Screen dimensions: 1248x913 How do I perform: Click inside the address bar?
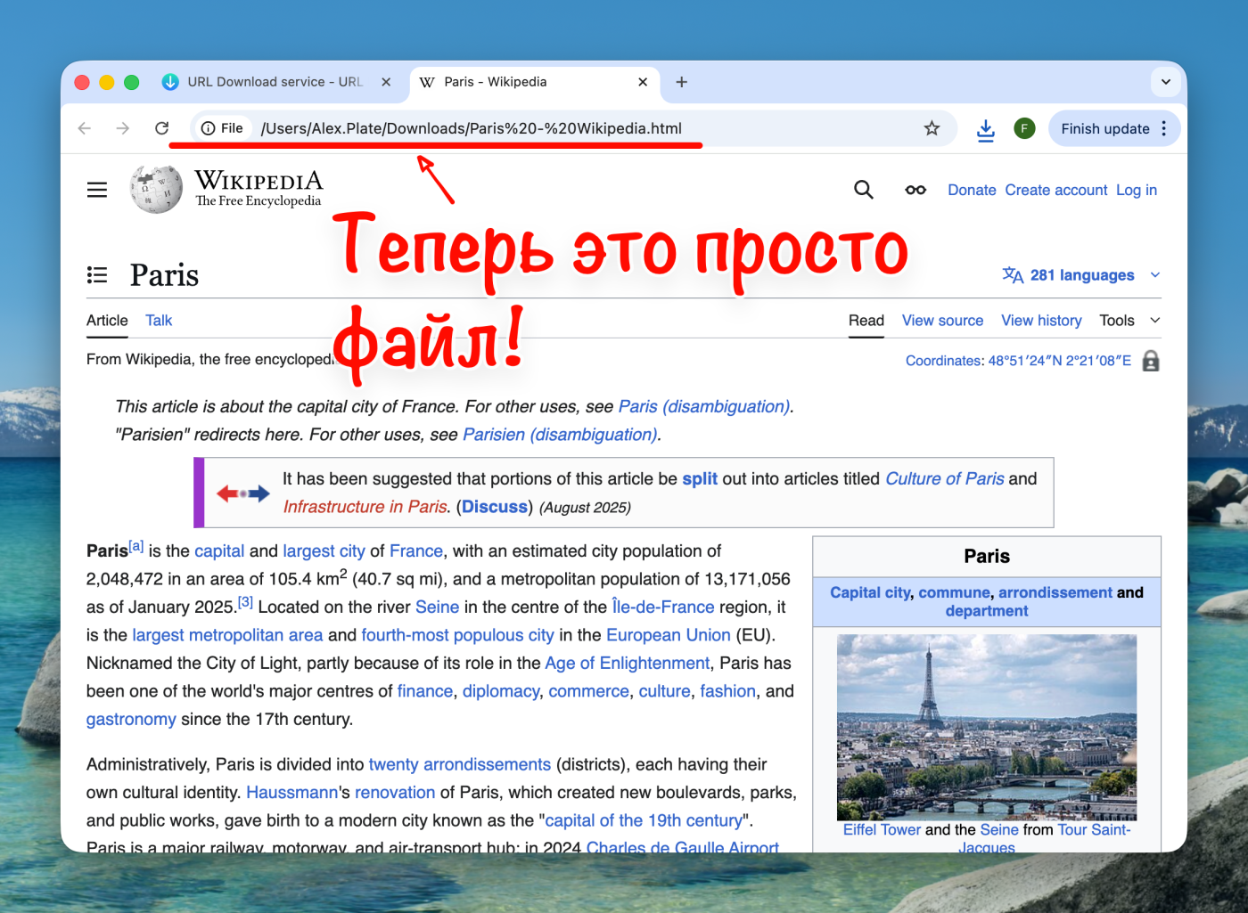click(535, 127)
